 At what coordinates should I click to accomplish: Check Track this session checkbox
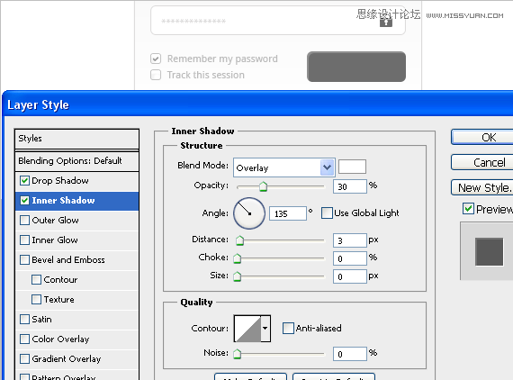tap(156, 75)
